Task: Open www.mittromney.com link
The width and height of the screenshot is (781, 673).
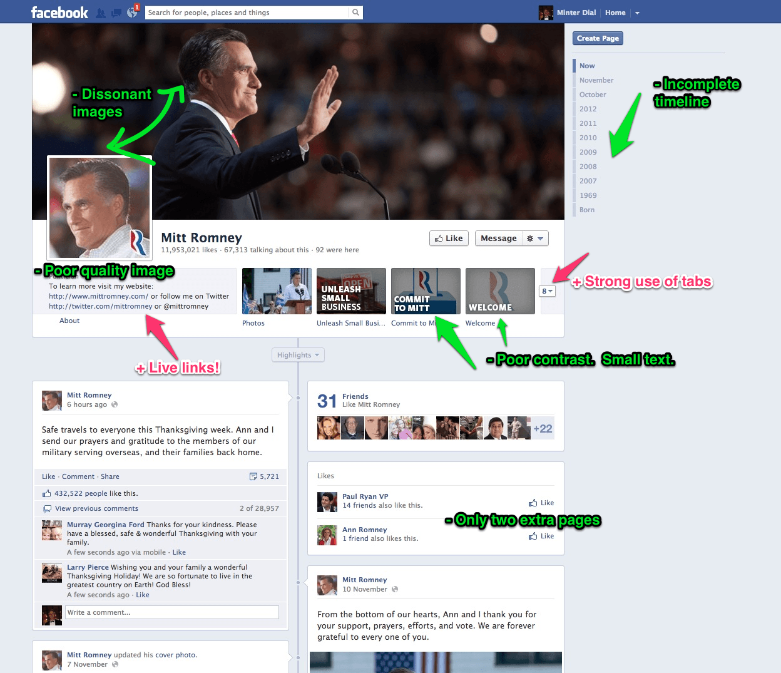Action: pyautogui.click(x=98, y=296)
